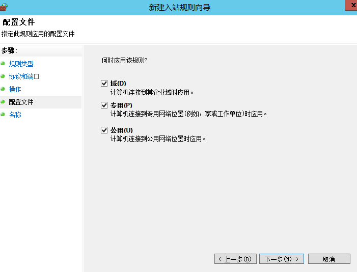The image size is (357, 272).
Task: Close the 新建入站规则向导 window
Action: pyautogui.click(x=351, y=5)
